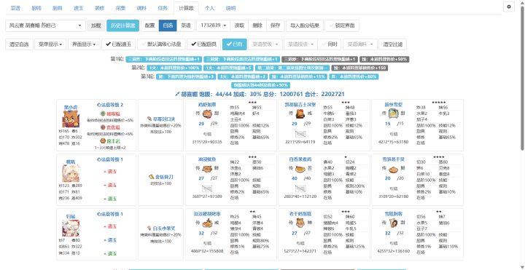Select the 自选 mode button
The width and height of the screenshot is (525, 270).
(x=168, y=25)
